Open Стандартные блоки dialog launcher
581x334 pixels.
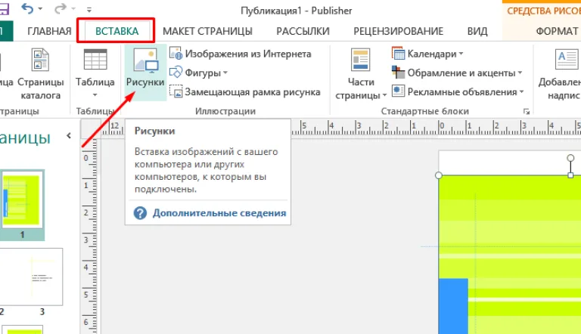coord(527,111)
